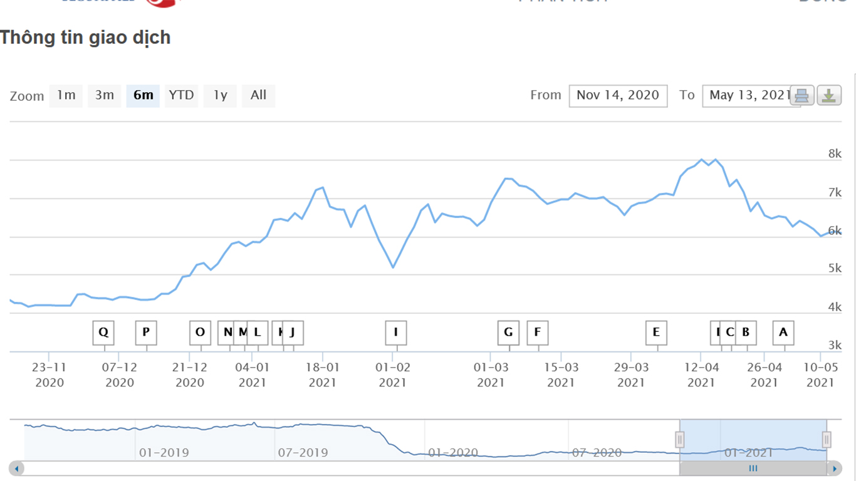Click the print chart icon

pyautogui.click(x=801, y=96)
